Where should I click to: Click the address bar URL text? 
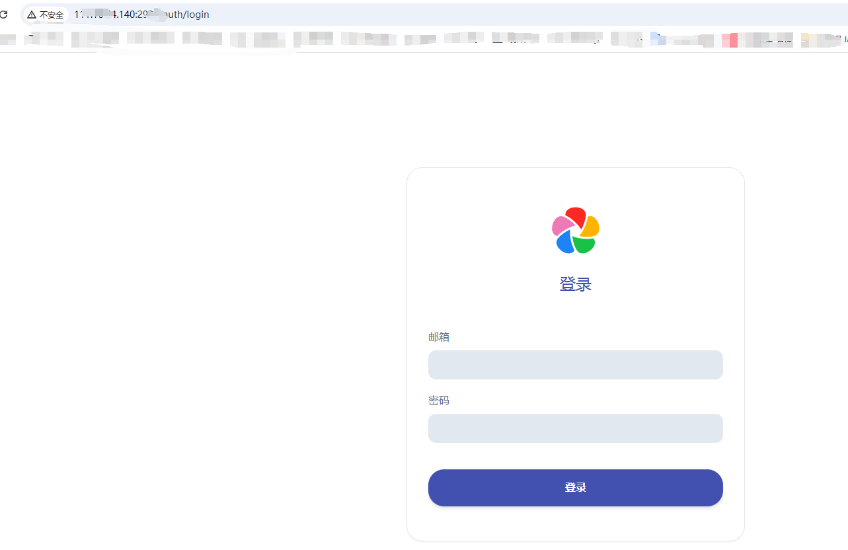pyautogui.click(x=141, y=15)
